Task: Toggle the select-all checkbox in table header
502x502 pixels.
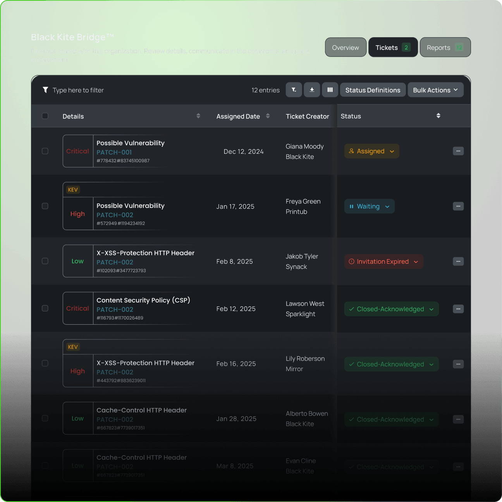Action: point(45,116)
